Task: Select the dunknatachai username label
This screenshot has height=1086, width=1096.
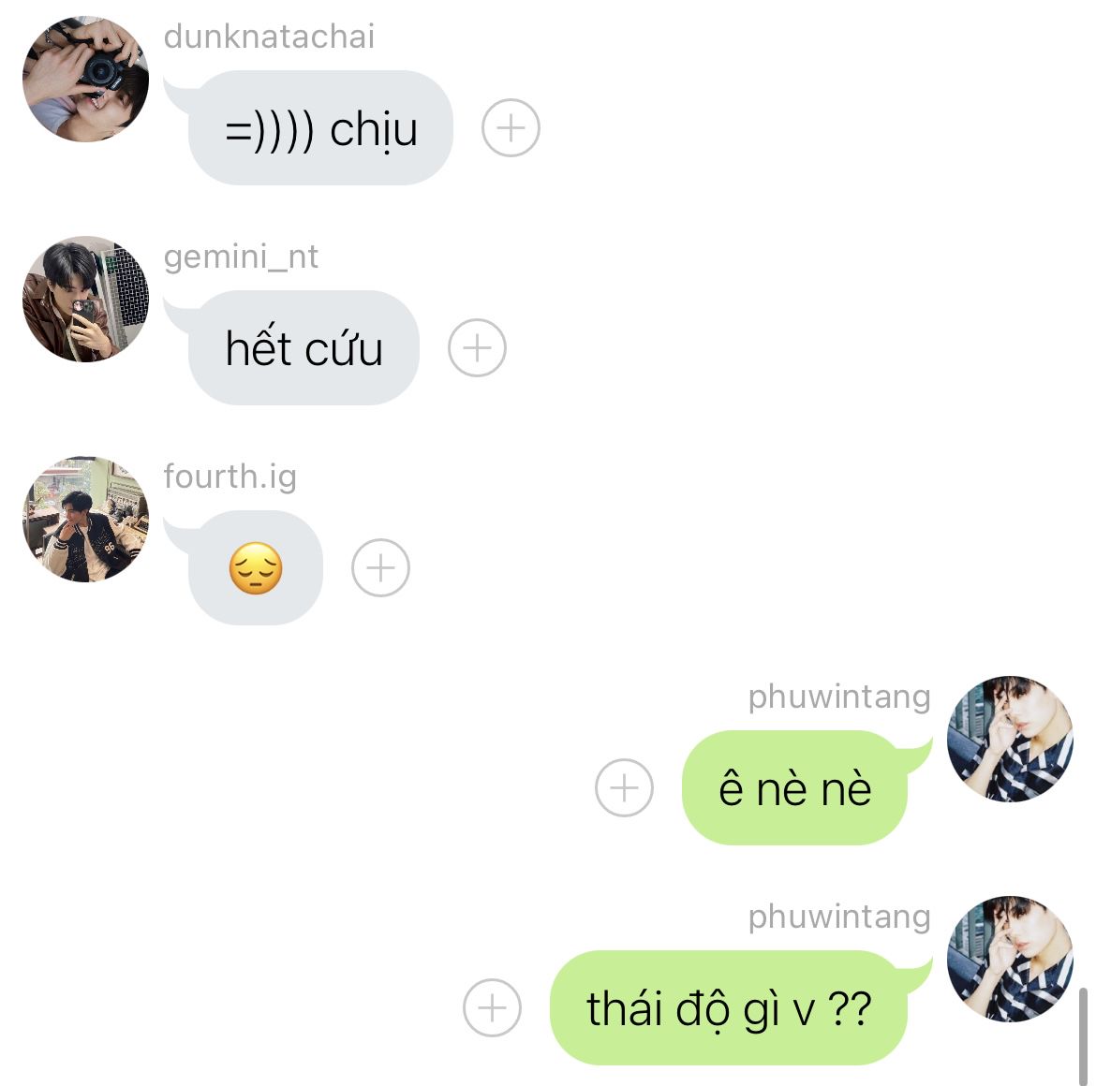Action: click(269, 37)
